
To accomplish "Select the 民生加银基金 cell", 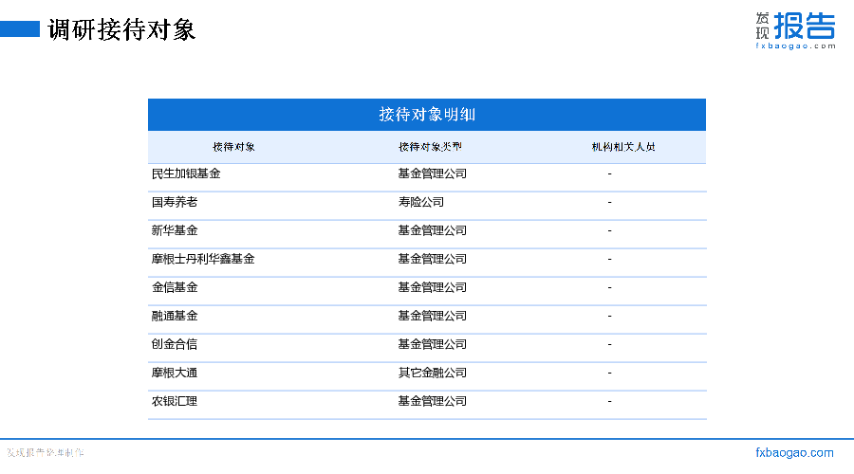I will coord(186,173).
